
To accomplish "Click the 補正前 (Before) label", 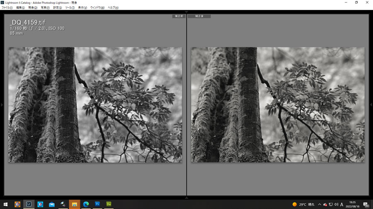I will pyautogui.click(x=179, y=16).
